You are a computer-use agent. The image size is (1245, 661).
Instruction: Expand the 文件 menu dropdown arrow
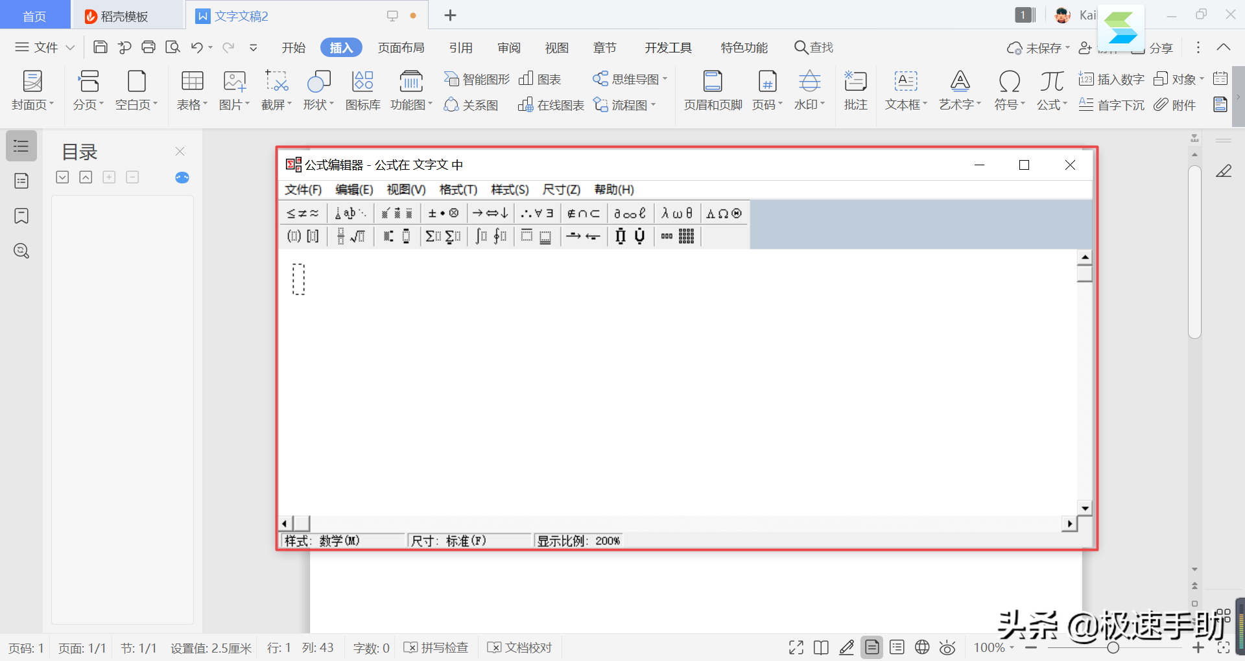pyautogui.click(x=70, y=47)
